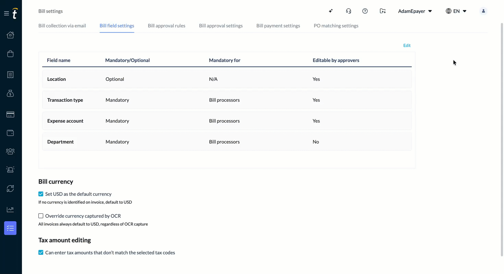
Task: Open the checklist settings icon in sidebar
Action: point(10,228)
